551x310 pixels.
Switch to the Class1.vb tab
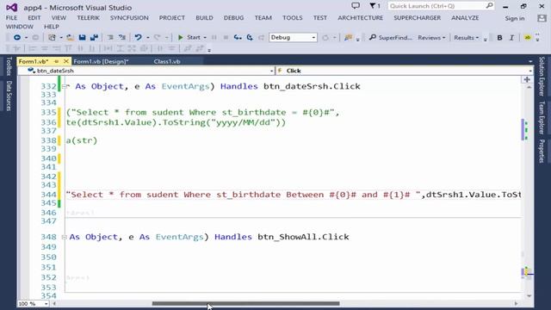pyautogui.click(x=167, y=61)
